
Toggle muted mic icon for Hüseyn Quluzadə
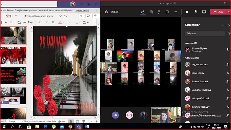(x=228, y=98)
